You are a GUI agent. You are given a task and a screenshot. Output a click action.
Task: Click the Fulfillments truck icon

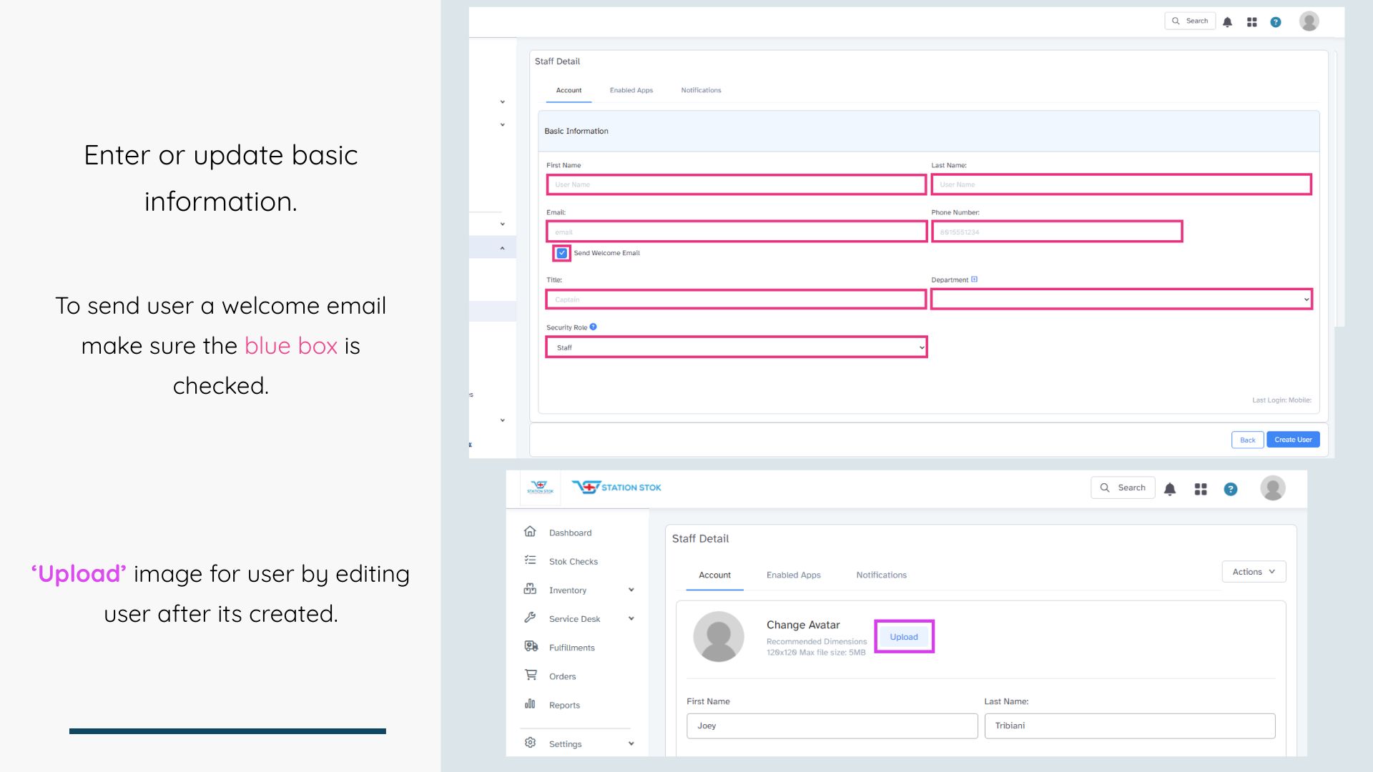tap(531, 646)
